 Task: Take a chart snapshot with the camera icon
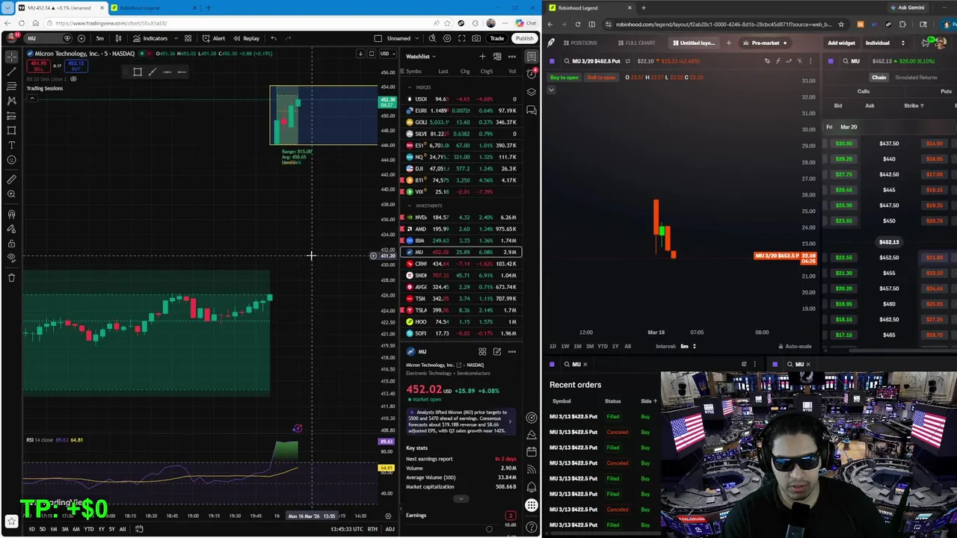pyautogui.click(x=477, y=38)
